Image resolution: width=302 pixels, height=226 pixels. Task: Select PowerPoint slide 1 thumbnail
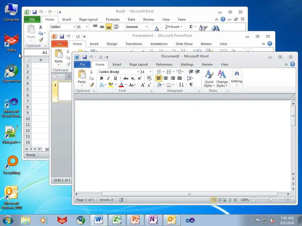65,91
